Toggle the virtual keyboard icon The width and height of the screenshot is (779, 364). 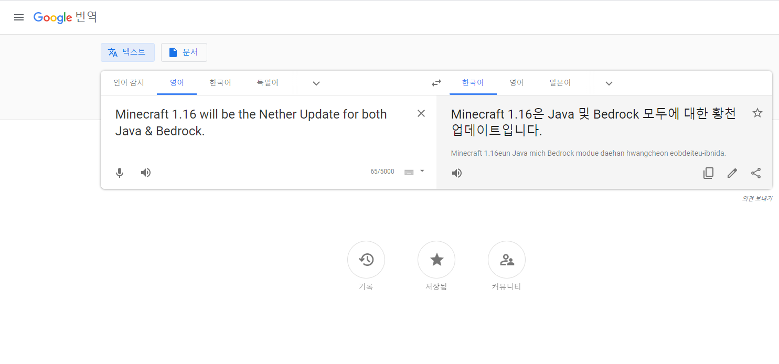click(x=409, y=172)
